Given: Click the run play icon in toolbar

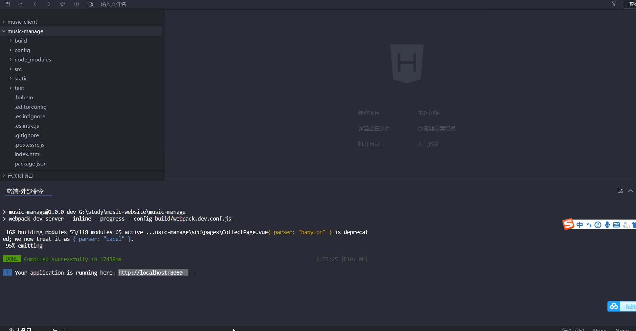Looking at the screenshot, I should [x=76, y=4].
